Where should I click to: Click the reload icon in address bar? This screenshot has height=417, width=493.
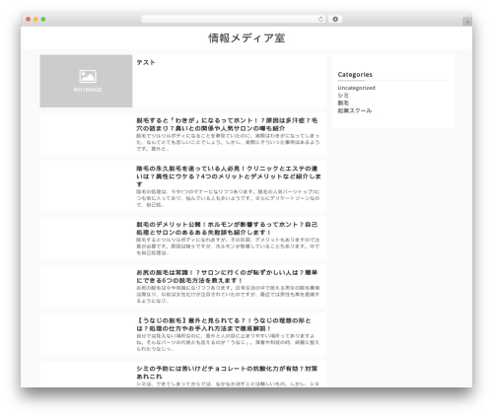click(x=320, y=20)
